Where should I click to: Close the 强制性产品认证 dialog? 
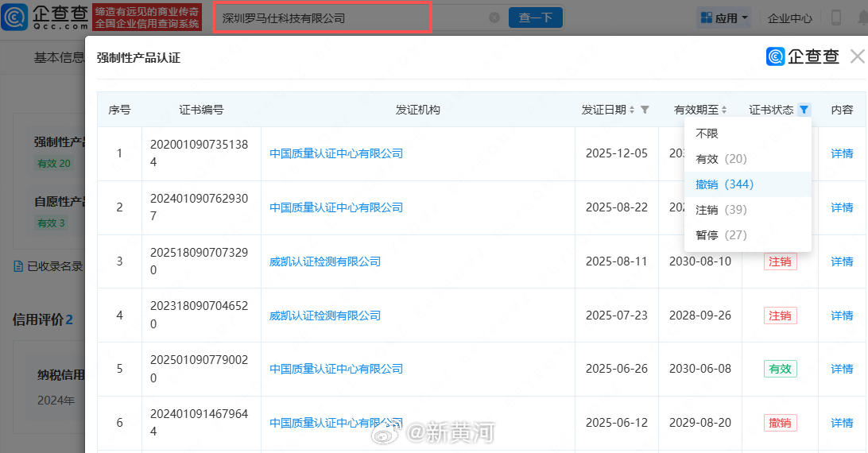pos(858,56)
